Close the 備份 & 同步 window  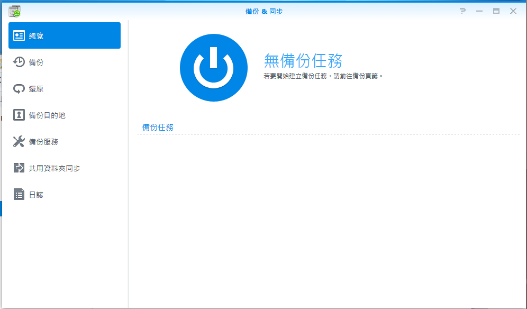513,11
